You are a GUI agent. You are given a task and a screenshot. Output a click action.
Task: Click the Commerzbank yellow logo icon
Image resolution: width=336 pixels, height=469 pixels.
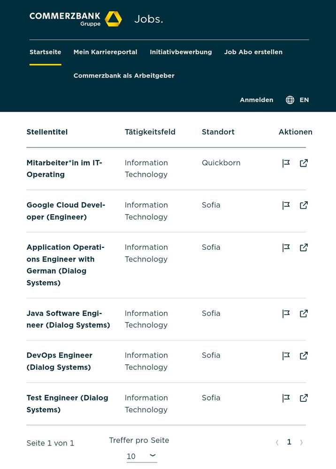(x=113, y=19)
